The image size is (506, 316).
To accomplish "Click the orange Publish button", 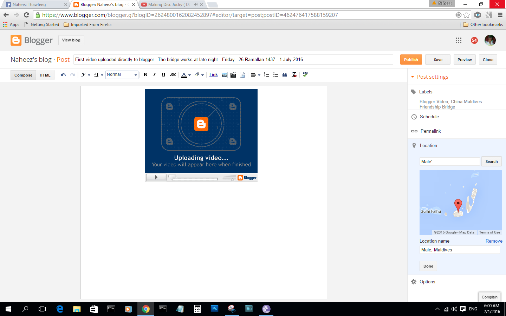I will coord(411,60).
